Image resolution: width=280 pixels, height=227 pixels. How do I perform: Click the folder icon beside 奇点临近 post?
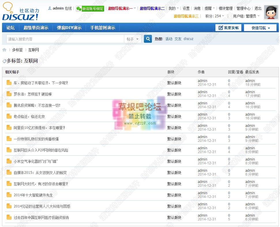click(x=8, y=116)
